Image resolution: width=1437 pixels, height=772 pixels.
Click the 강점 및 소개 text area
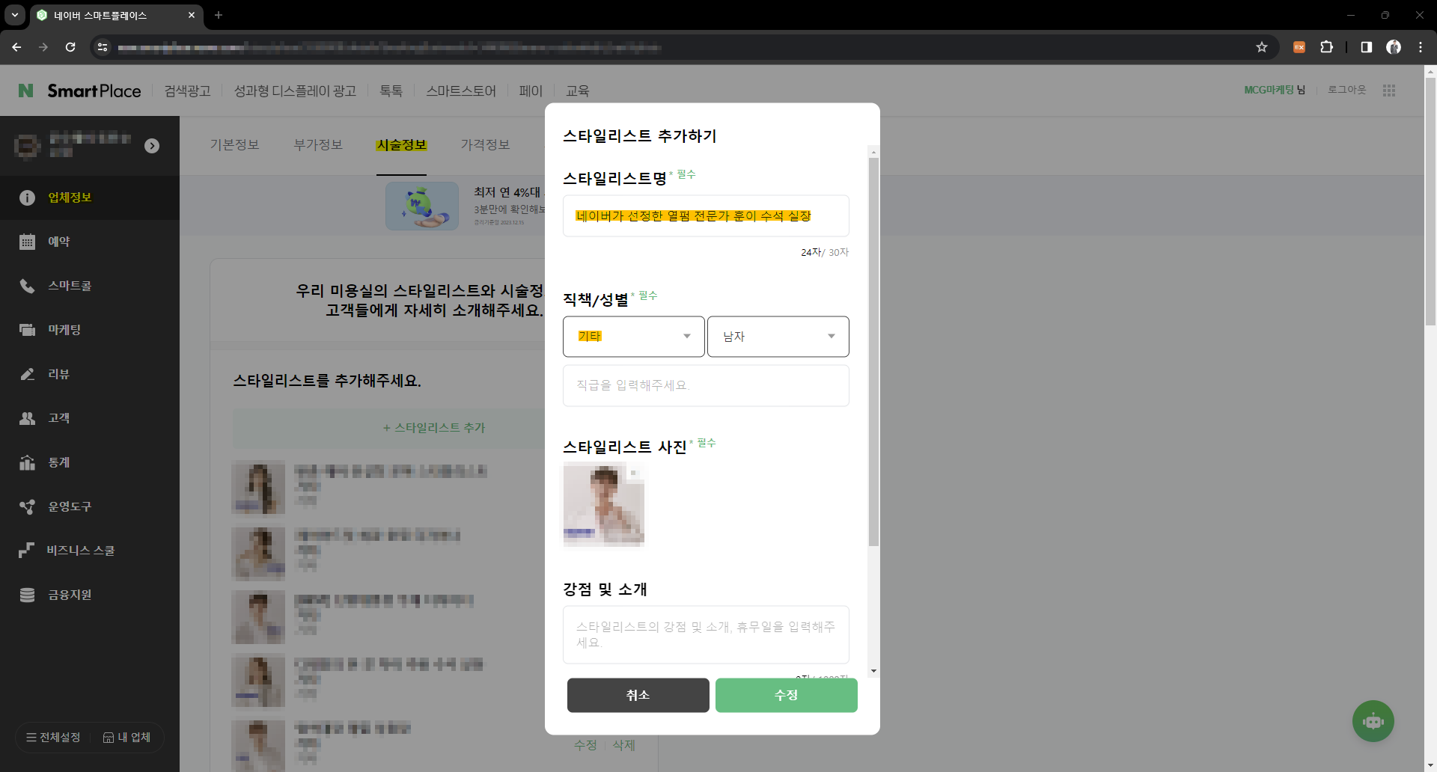point(706,635)
